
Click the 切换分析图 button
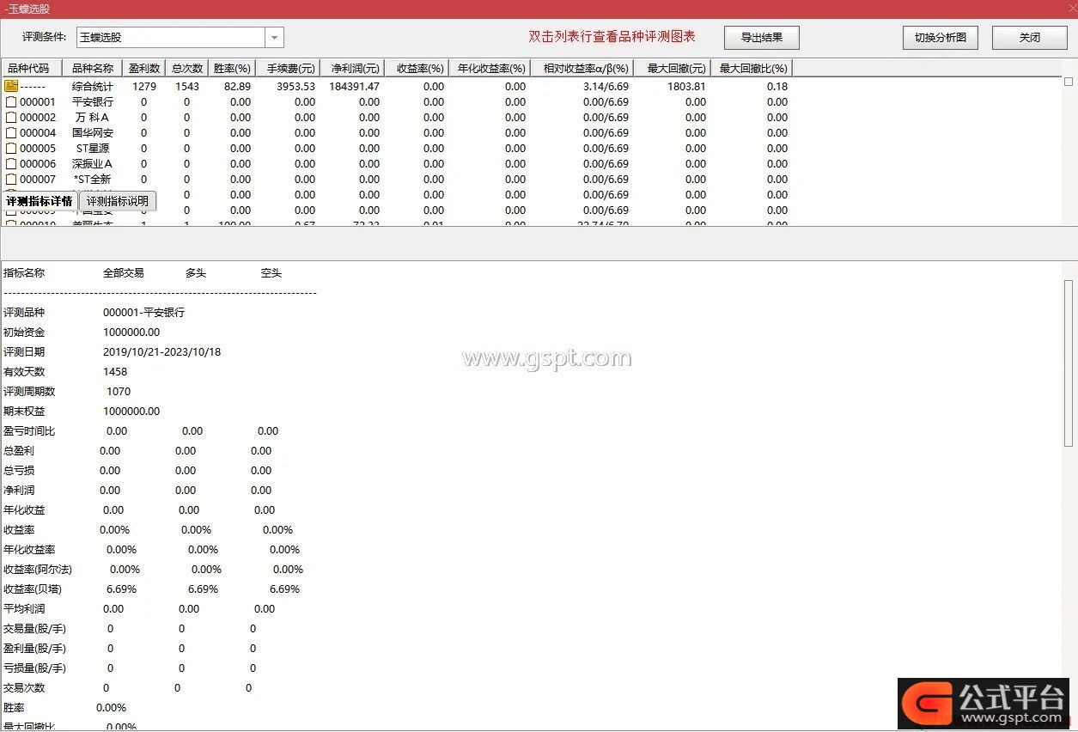(x=941, y=38)
